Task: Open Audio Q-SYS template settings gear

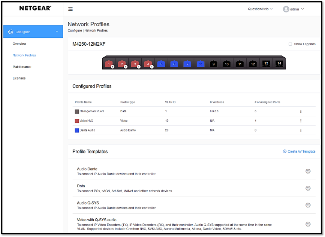Action: 308,205
